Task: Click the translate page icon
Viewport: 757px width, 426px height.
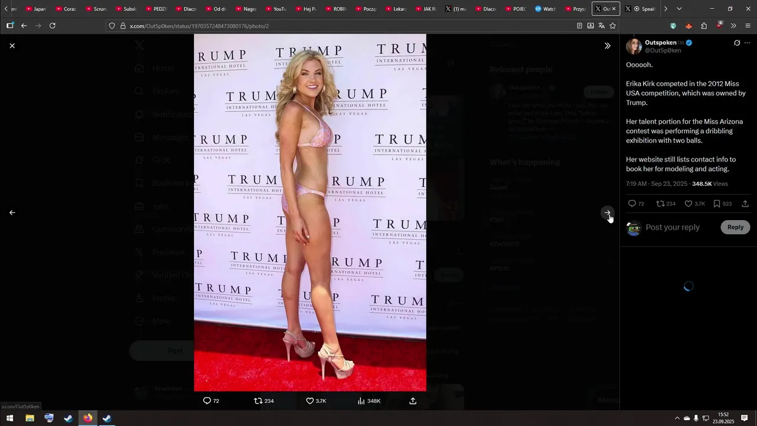Action: tap(601, 25)
